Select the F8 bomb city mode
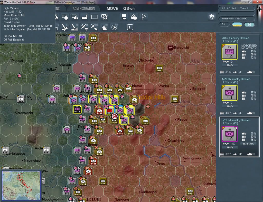Screen dimensions: 263x202 (x=75, y=27)
